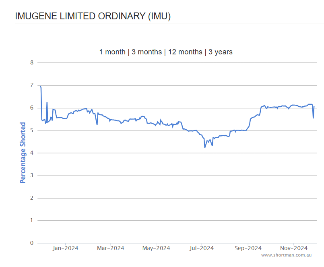Click the IMUGENE LIMITED ORDINARY (IMU) heading
The height and width of the screenshot is (267, 324).
click(x=93, y=16)
